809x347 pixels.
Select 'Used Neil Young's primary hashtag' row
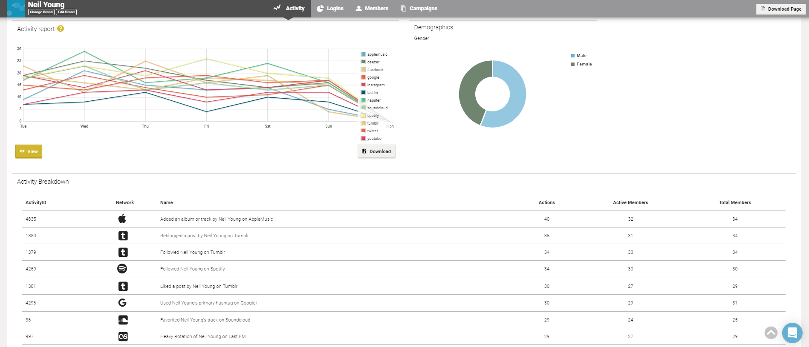404,303
